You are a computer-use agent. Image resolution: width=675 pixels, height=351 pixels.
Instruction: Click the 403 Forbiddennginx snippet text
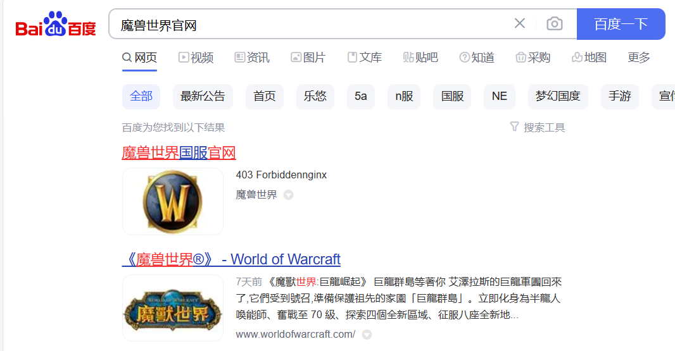(x=281, y=175)
